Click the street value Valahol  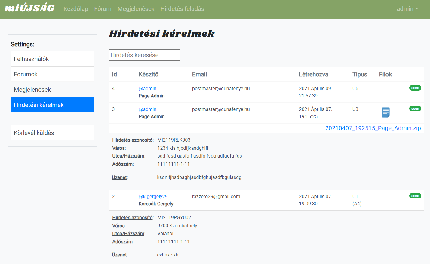pos(165,233)
